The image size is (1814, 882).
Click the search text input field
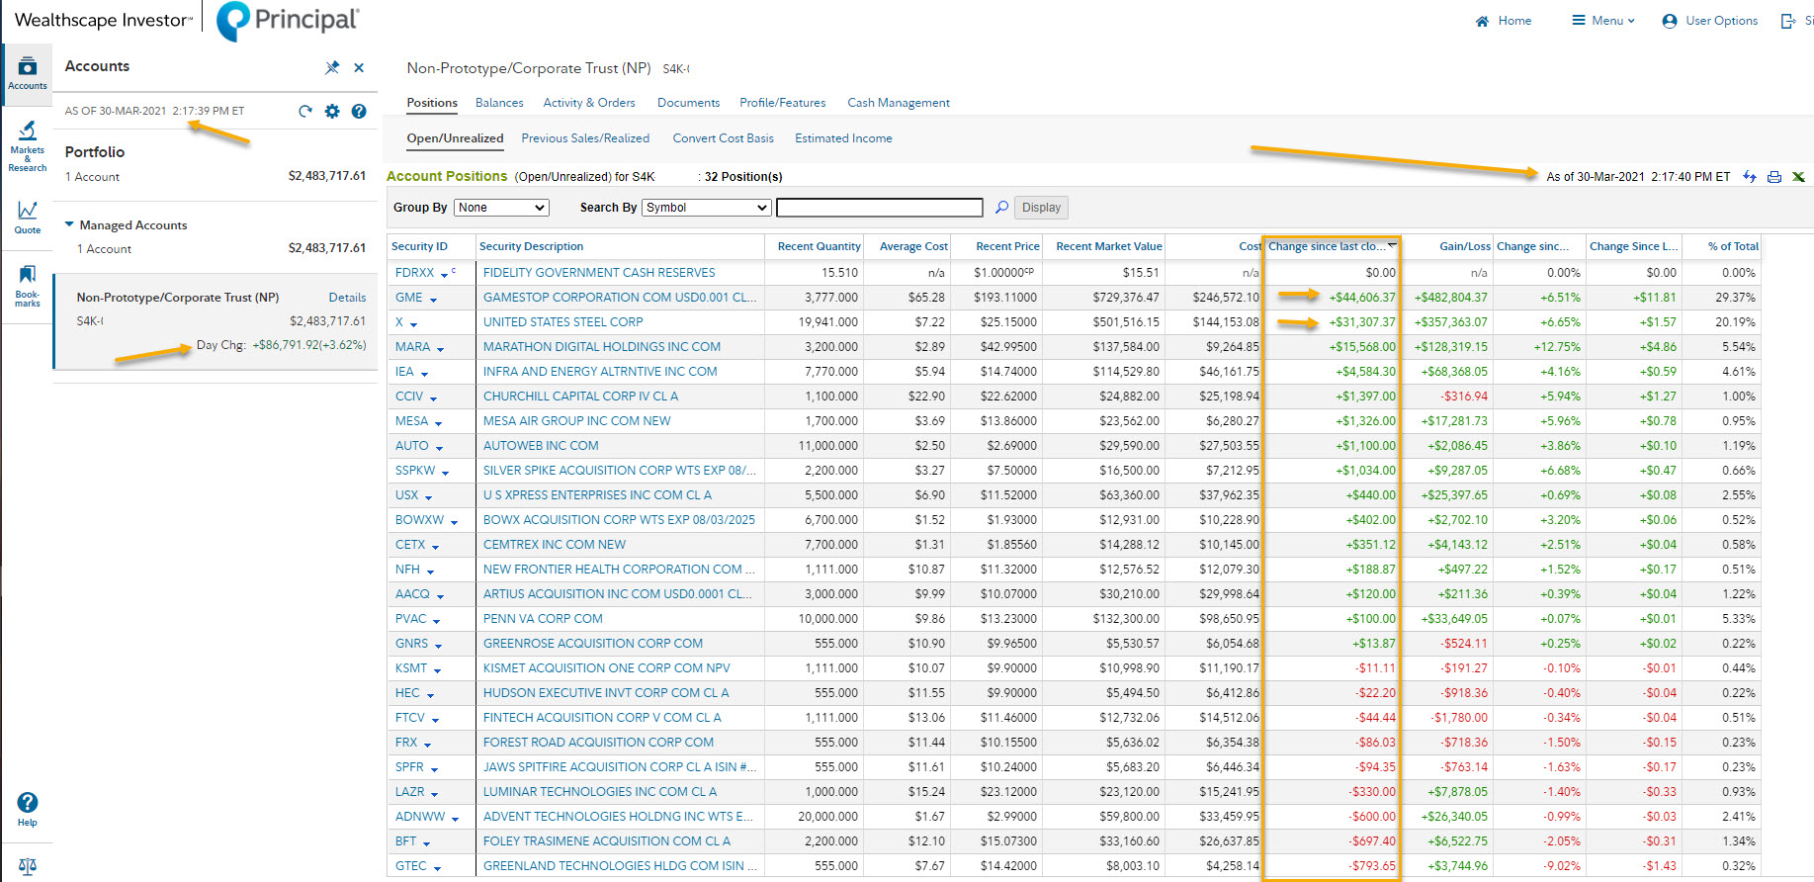click(880, 207)
